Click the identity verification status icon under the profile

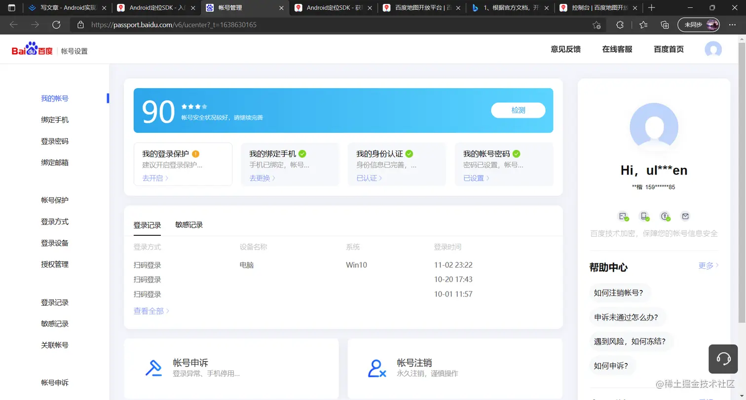point(623,216)
